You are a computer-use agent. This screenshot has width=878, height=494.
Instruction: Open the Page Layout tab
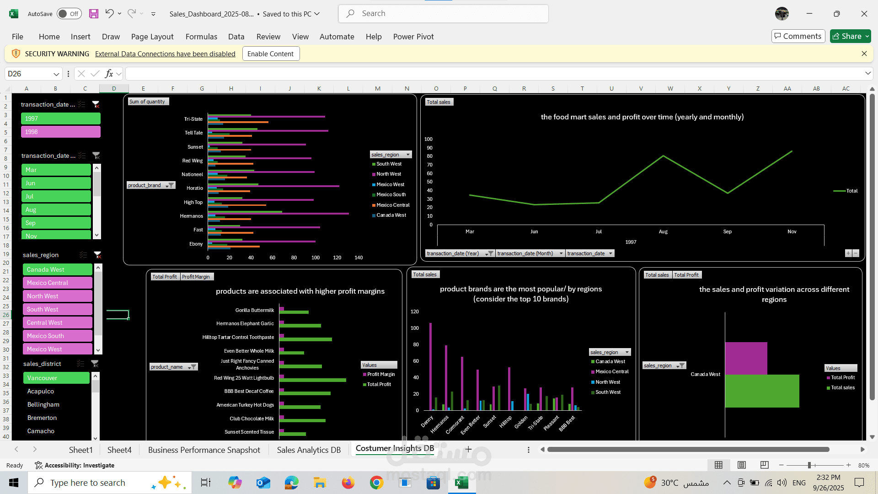[152, 37]
